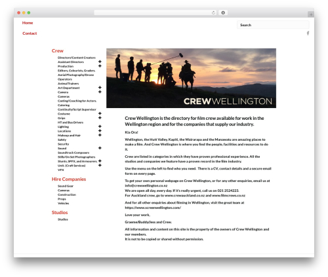This screenshot has width=328, height=277.
Task: Open the Production category link
Action: tap(66, 66)
